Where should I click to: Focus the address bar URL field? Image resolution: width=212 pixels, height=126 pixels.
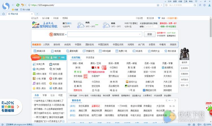tap(93, 5)
